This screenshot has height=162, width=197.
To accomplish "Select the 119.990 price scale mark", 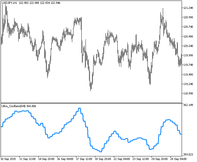I will tap(188, 55).
